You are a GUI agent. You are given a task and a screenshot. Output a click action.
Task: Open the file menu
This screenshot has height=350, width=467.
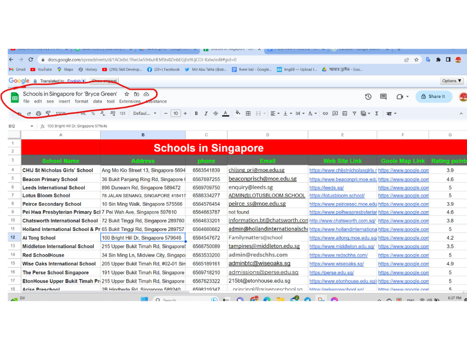tap(27, 101)
